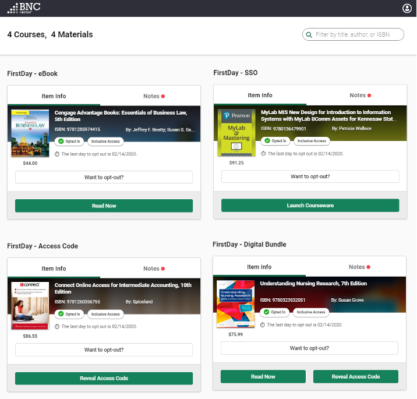Click the Essentials of Business Law book cover
Image resolution: width=417 pixels, height=399 pixels.
click(30, 133)
